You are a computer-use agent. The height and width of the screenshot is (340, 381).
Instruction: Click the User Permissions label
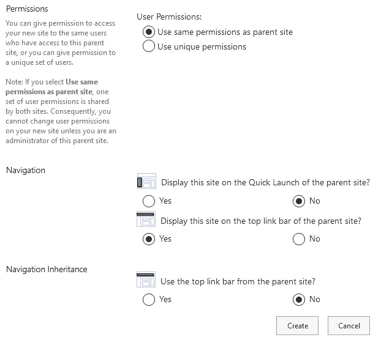(170, 17)
